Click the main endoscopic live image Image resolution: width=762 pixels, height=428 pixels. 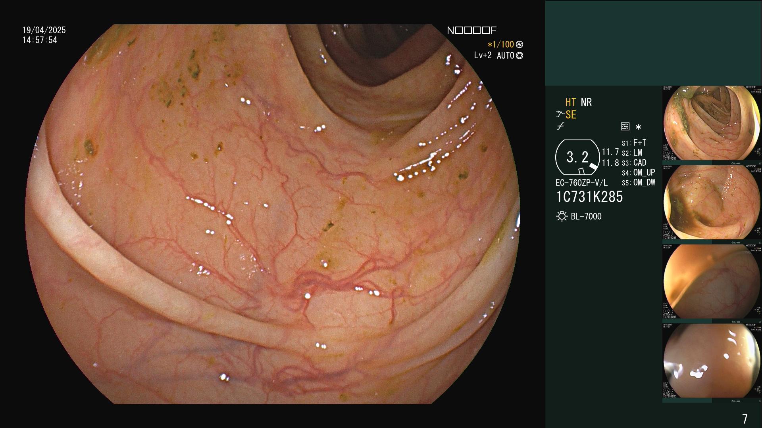(x=272, y=214)
